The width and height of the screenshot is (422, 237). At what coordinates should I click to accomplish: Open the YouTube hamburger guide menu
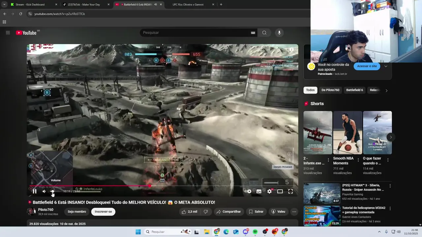click(x=8, y=33)
